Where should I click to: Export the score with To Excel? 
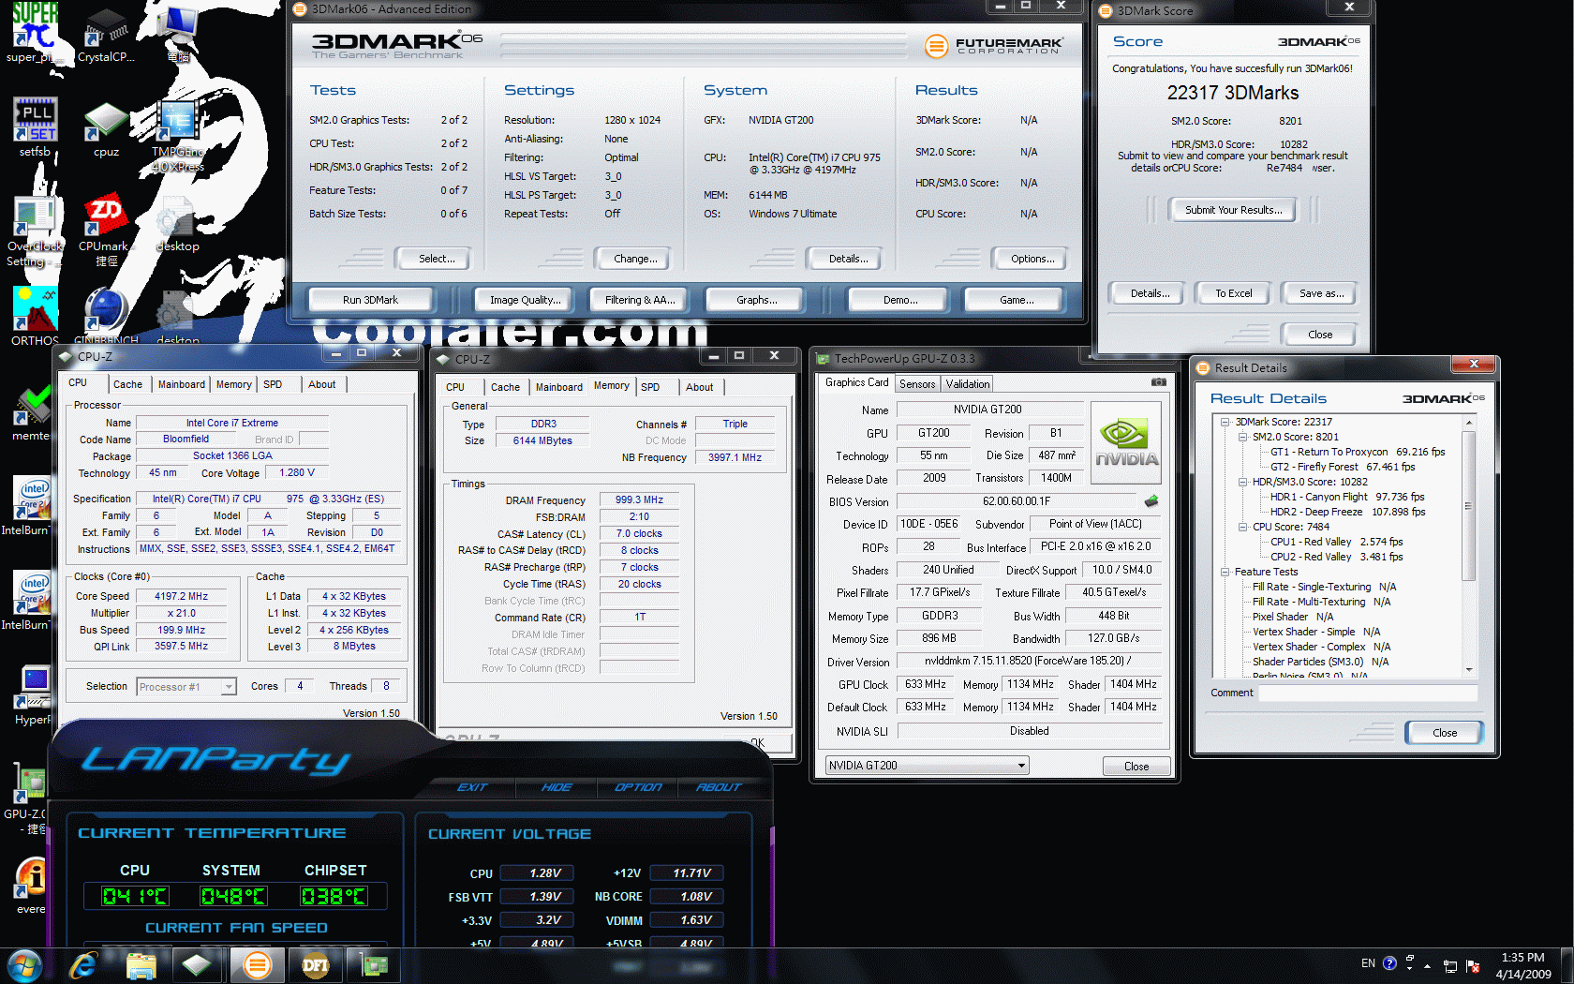[x=1233, y=293]
